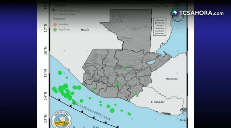Select the green Registrados legend circle

click(55, 30)
